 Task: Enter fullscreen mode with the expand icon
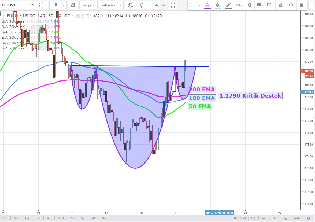tap(173, 5)
